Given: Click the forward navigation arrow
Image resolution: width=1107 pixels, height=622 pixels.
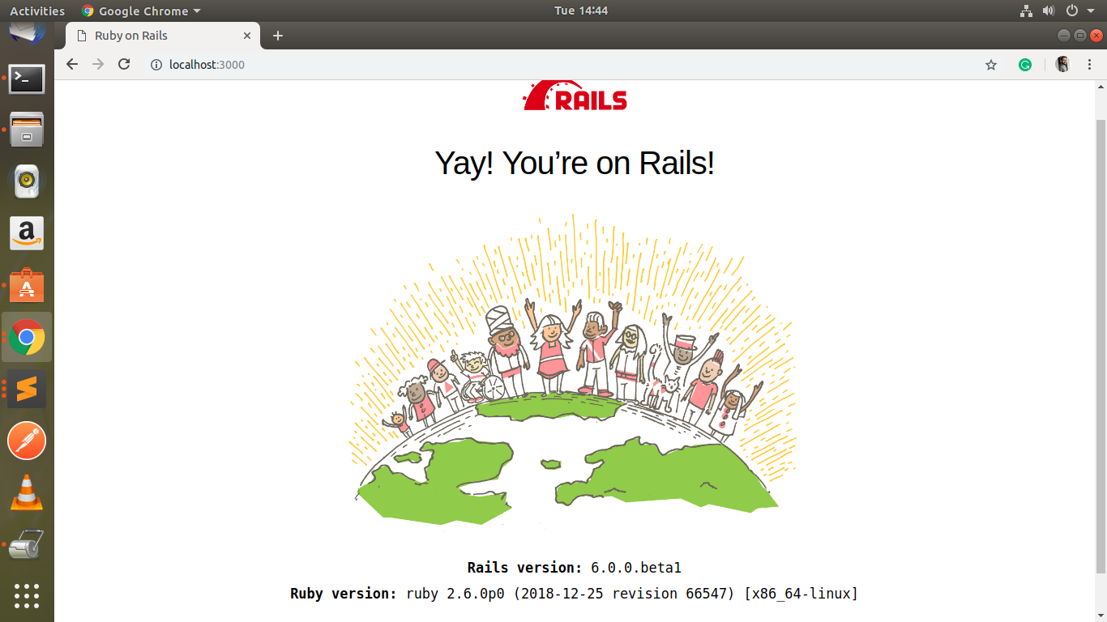Looking at the screenshot, I should click(98, 64).
